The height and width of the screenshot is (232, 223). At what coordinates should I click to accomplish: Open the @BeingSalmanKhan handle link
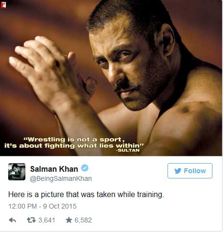(x=61, y=178)
